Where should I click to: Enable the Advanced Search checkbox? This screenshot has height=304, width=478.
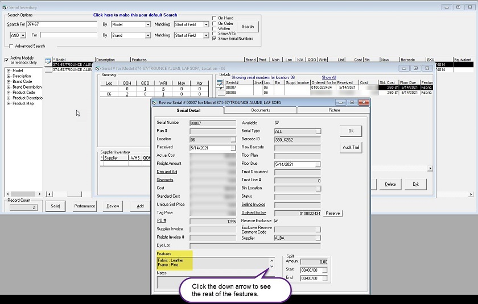coord(11,46)
